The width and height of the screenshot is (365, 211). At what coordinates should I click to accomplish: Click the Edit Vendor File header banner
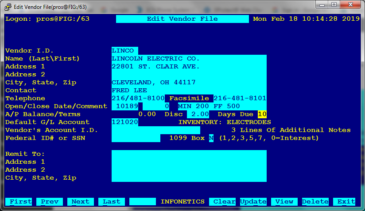[182, 19]
